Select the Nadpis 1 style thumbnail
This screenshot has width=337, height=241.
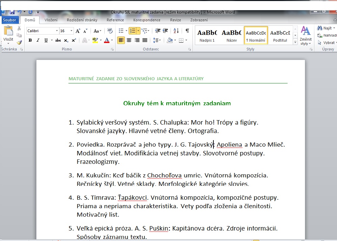pyautogui.click(x=207, y=36)
